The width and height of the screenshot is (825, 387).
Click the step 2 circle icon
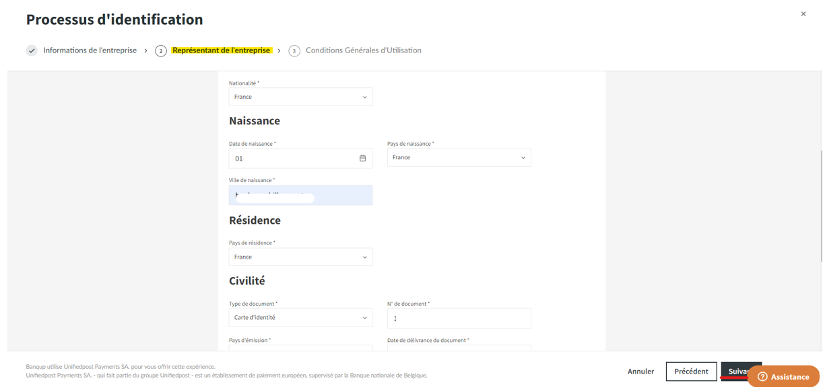pyautogui.click(x=160, y=51)
